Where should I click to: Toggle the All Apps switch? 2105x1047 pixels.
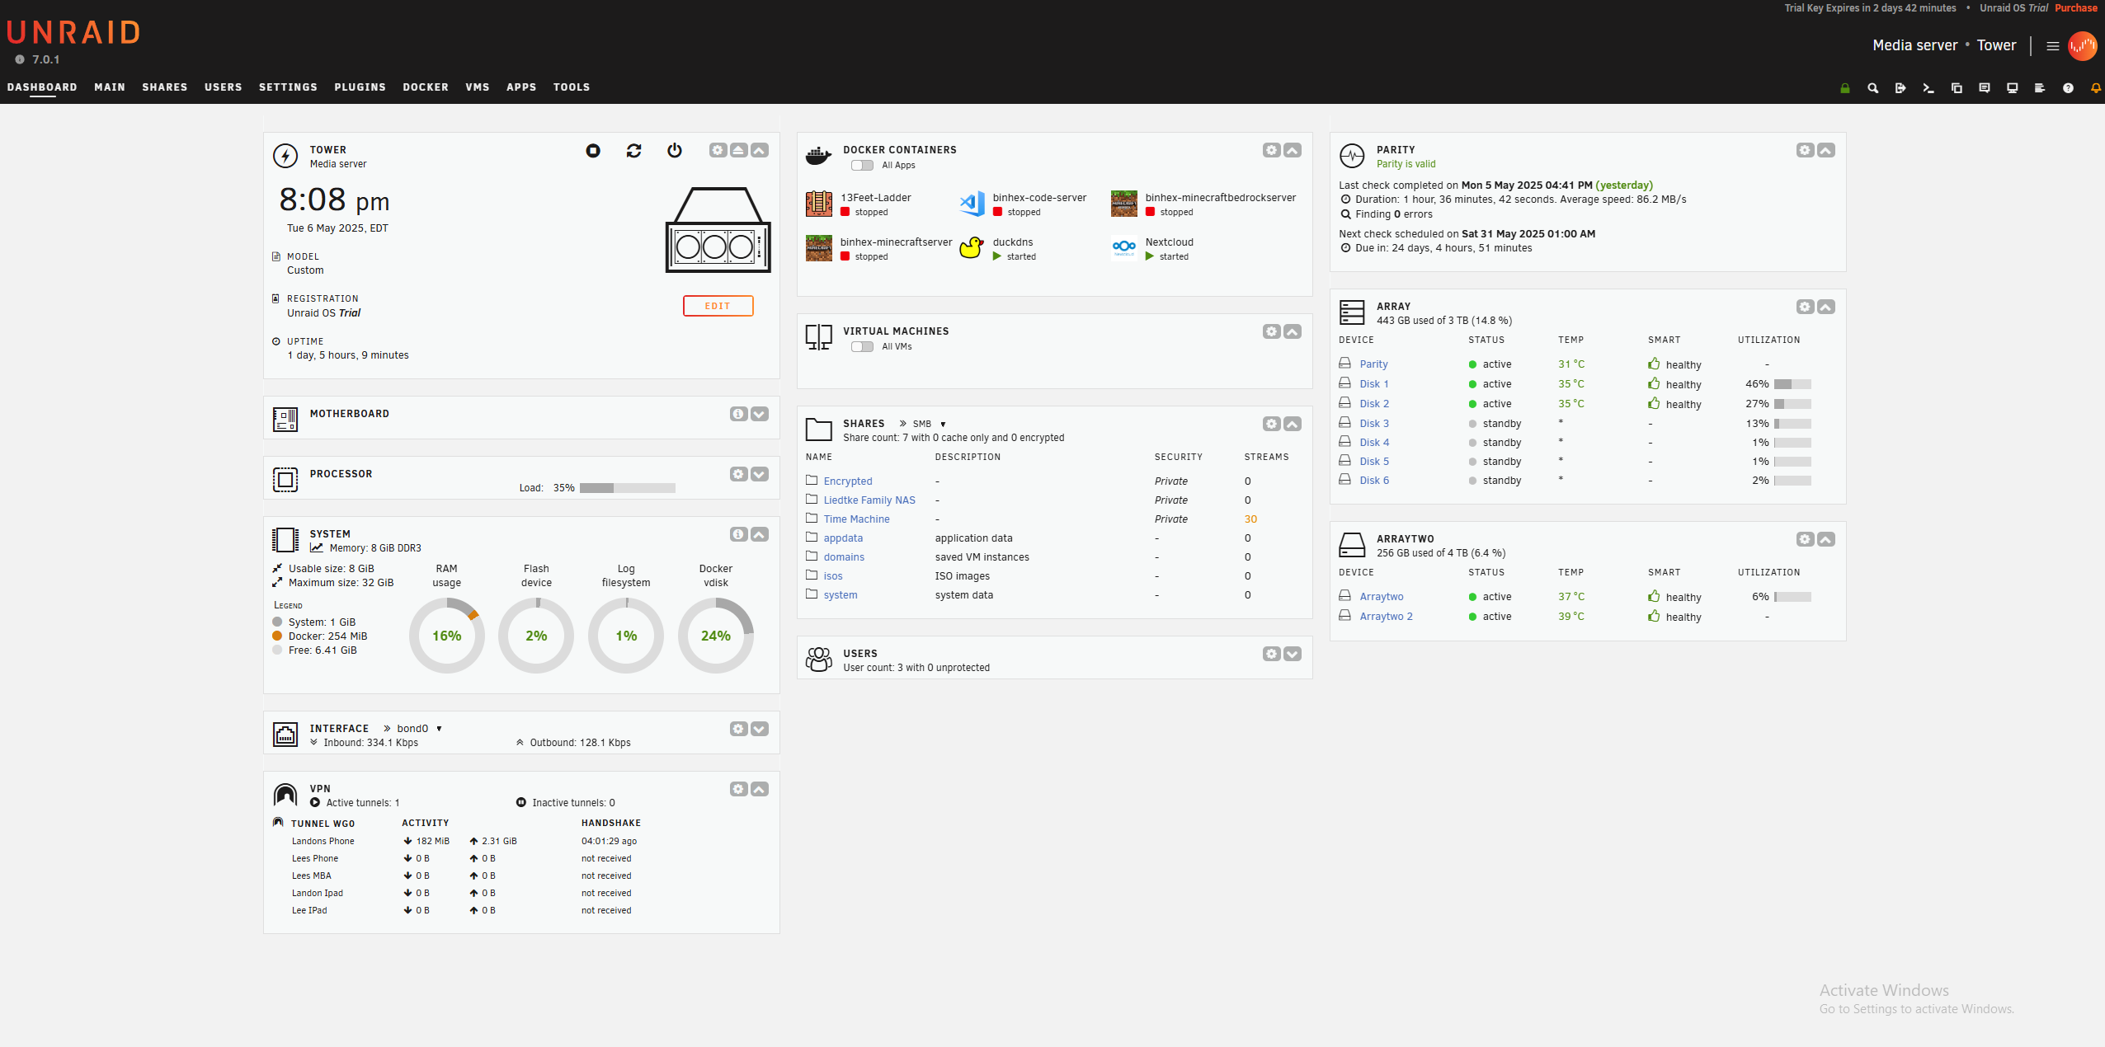(862, 166)
